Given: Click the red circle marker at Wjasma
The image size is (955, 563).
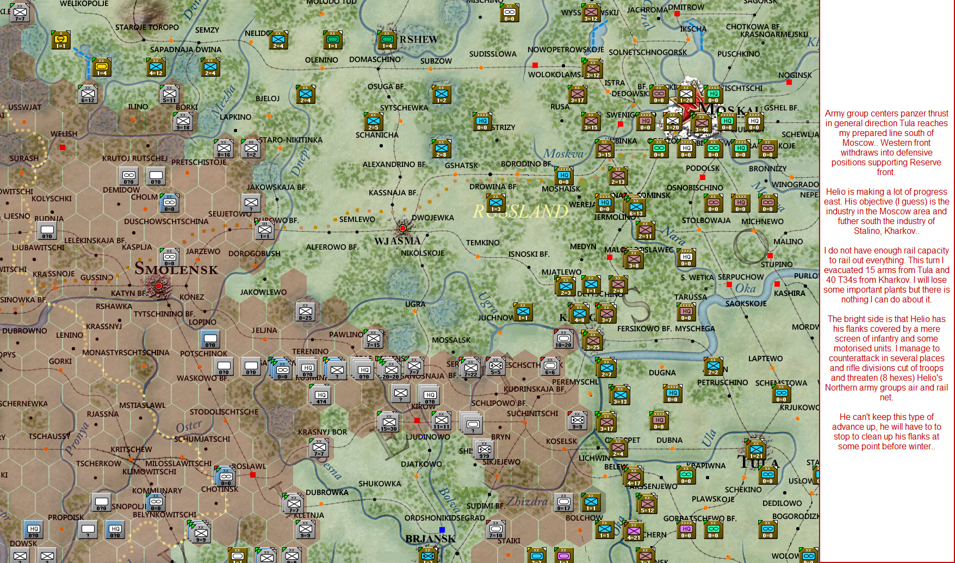Looking at the screenshot, I should (402, 228).
